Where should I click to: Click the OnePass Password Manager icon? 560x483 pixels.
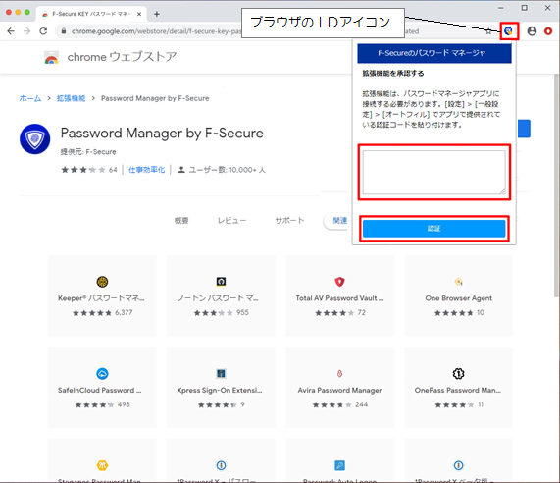tap(459, 374)
